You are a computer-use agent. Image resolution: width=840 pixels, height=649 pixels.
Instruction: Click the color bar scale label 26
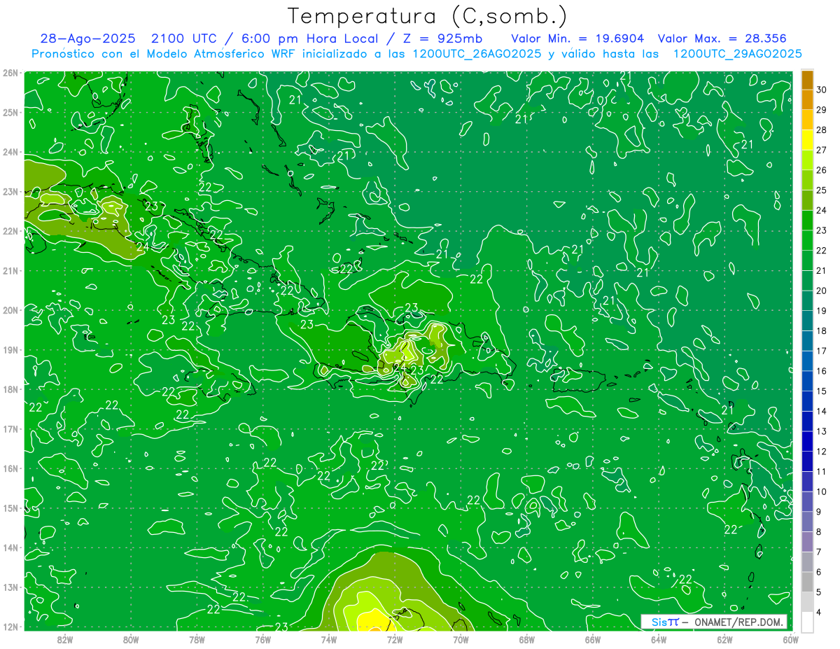[822, 170]
